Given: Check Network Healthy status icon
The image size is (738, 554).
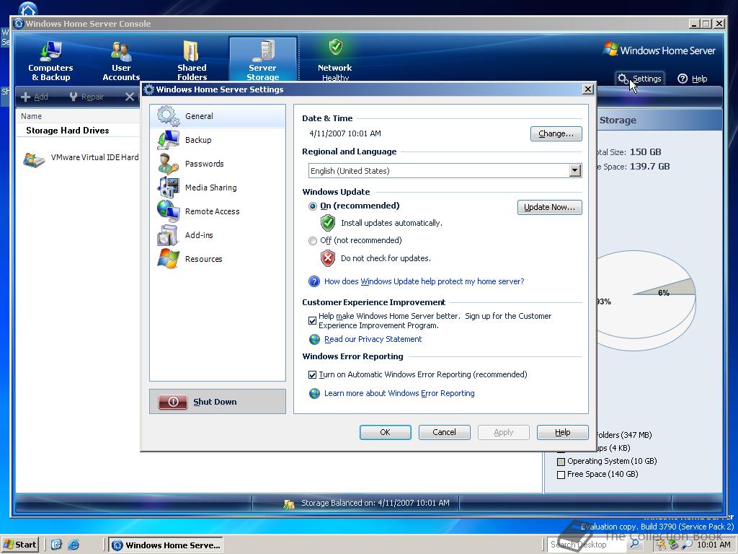Looking at the screenshot, I should pyautogui.click(x=335, y=47).
